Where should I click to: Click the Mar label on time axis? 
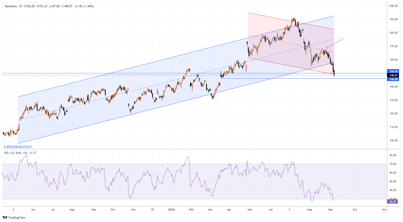(210, 210)
